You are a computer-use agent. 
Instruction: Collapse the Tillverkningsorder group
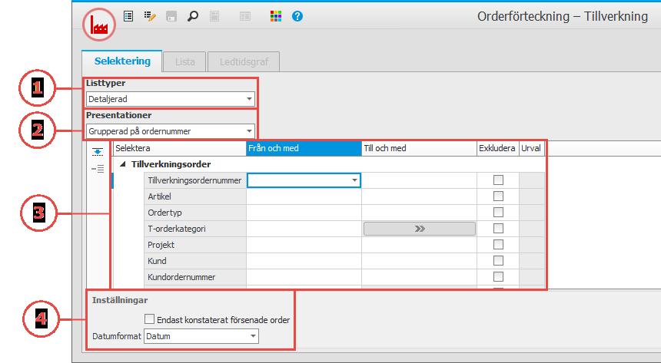(123, 164)
